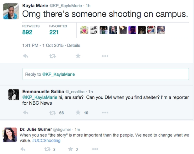
Task: Open the #UCCShooting hashtag
Action: pos(46,140)
